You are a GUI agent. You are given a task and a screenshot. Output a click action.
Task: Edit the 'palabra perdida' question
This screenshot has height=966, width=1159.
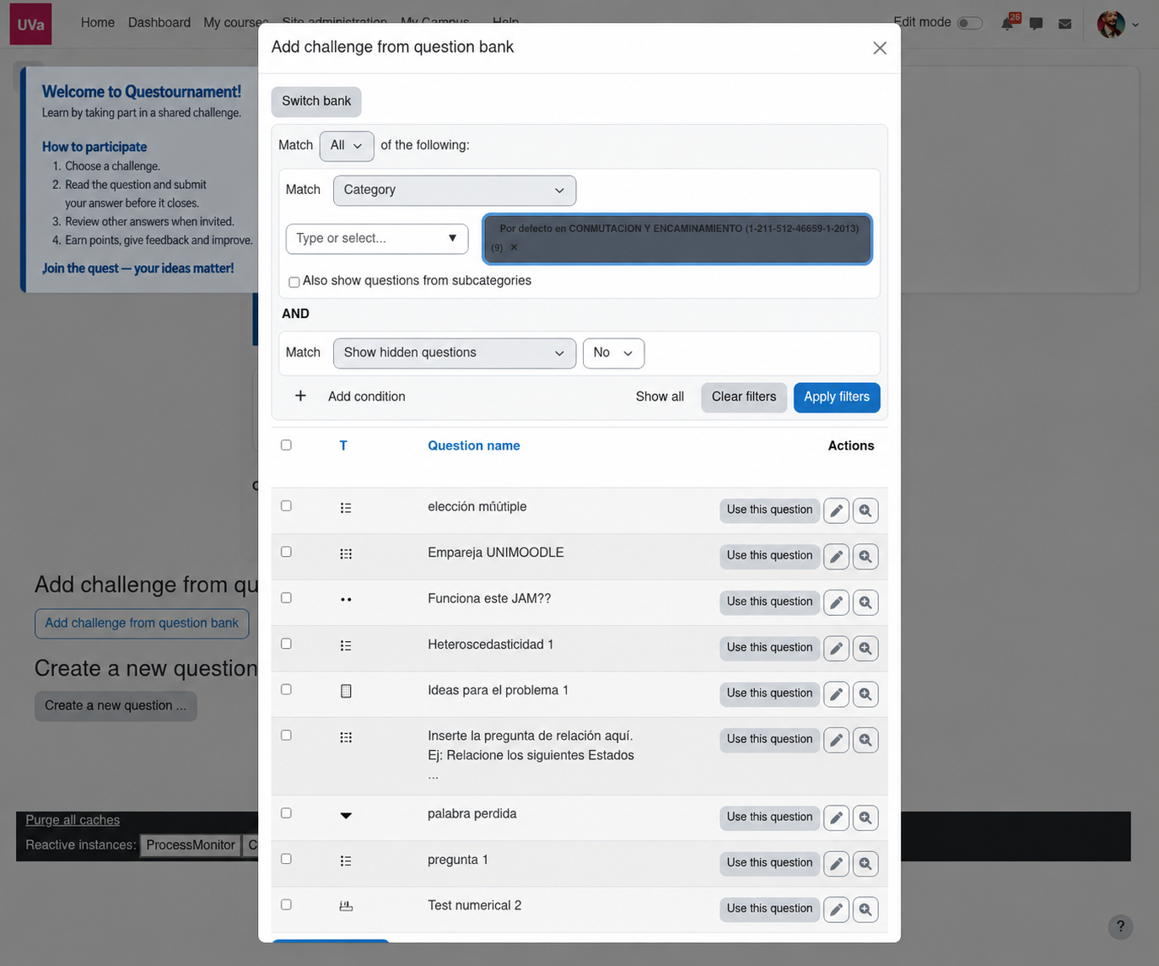[x=836, y=818]
